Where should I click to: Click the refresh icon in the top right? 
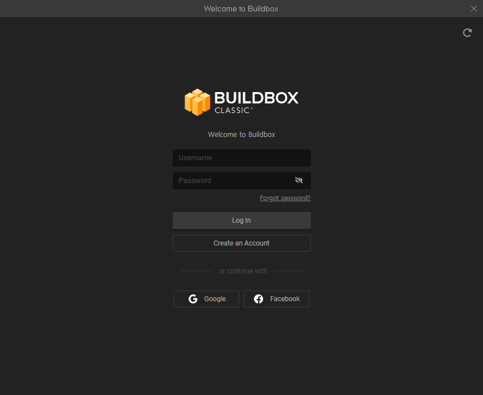pos(467,32)
